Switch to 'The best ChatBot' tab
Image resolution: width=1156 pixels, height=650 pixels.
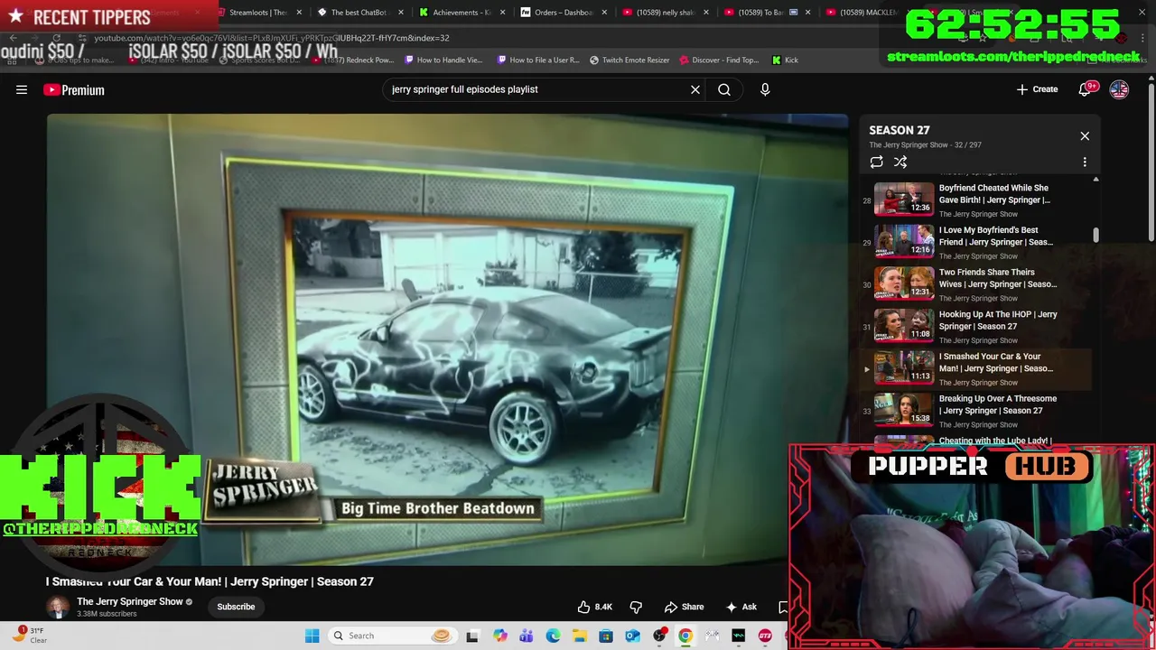click(359, 13)
